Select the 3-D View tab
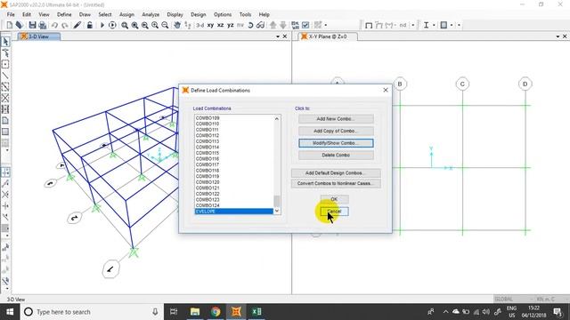 pos(39,36)
